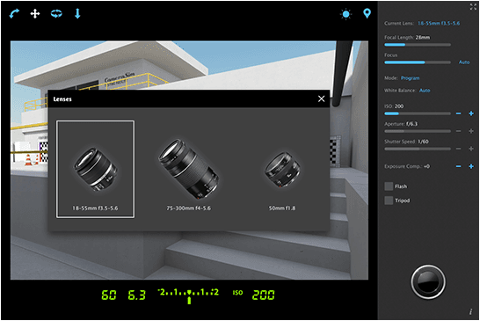Screen dimensions: 480x321
Task: Select the 18-55mm f3.5-5.6 lens
Action: coord(95,169)
